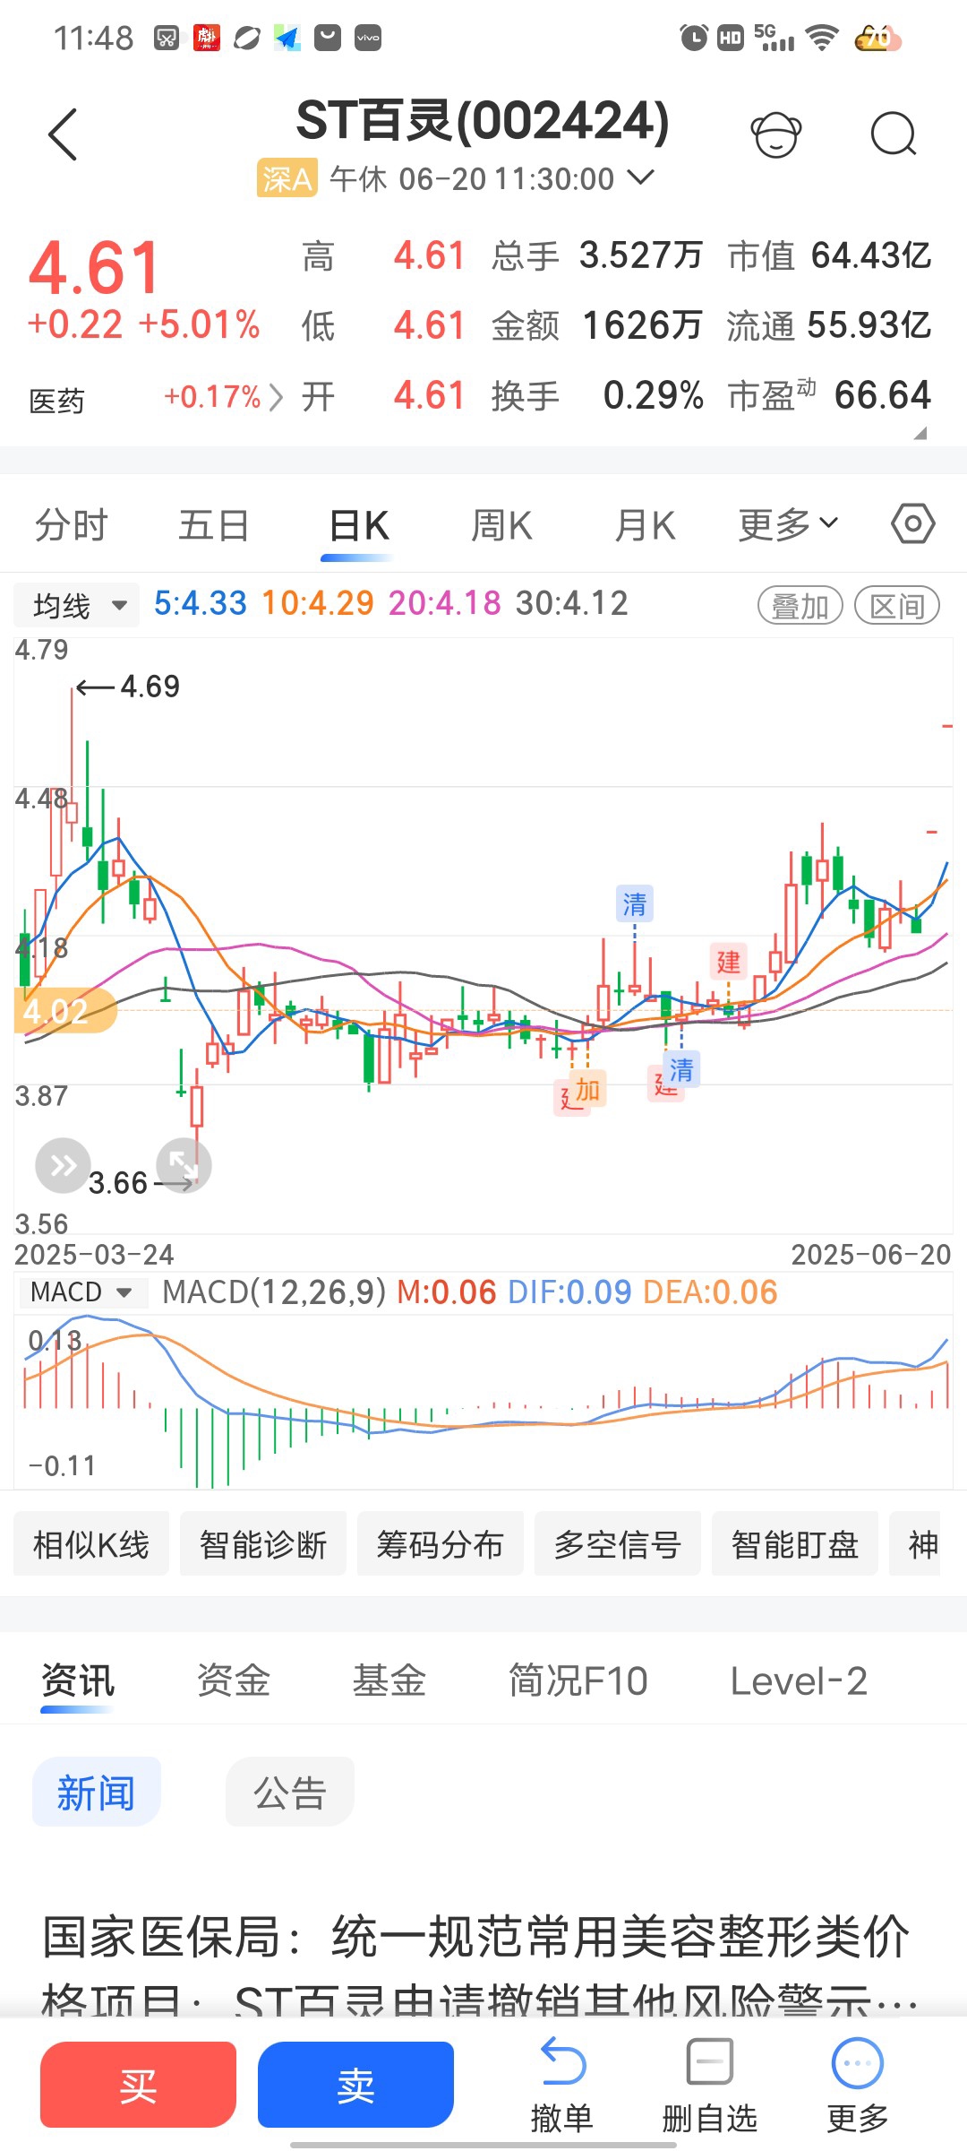This screenshot has height=2151, width=967.
Task: Tap the MACD DIF:0.09 readout
Action: click(569, 1292)
